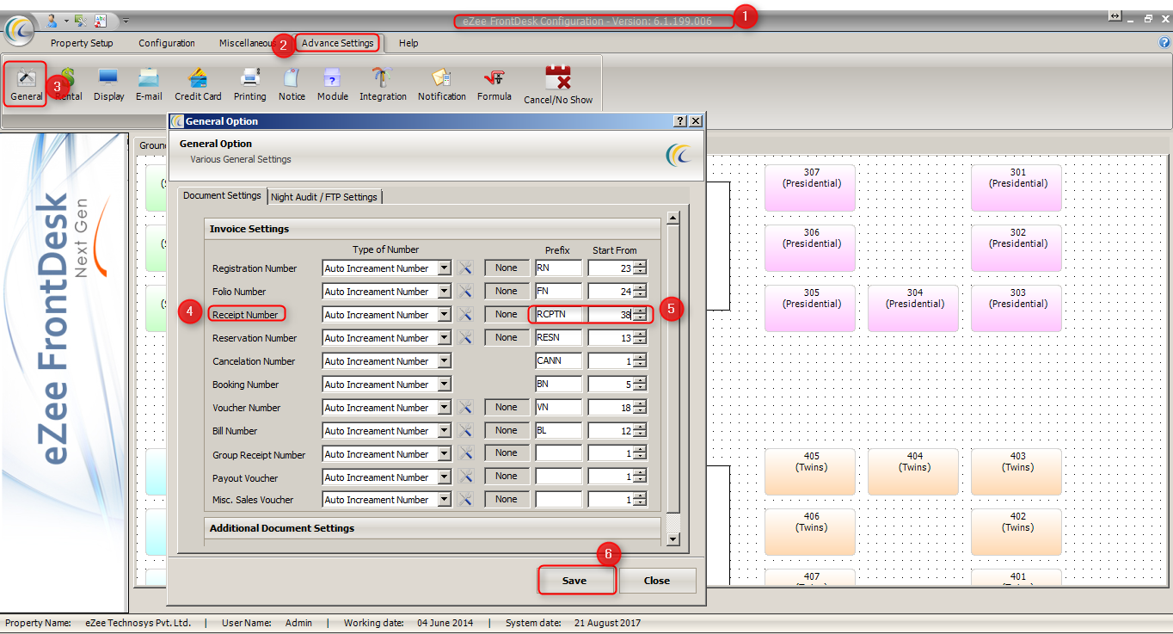
Task: Click Reservation Number tools icon
Action: point(465,337)
